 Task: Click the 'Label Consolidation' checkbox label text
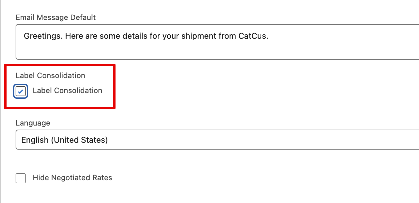click(67, 91)
